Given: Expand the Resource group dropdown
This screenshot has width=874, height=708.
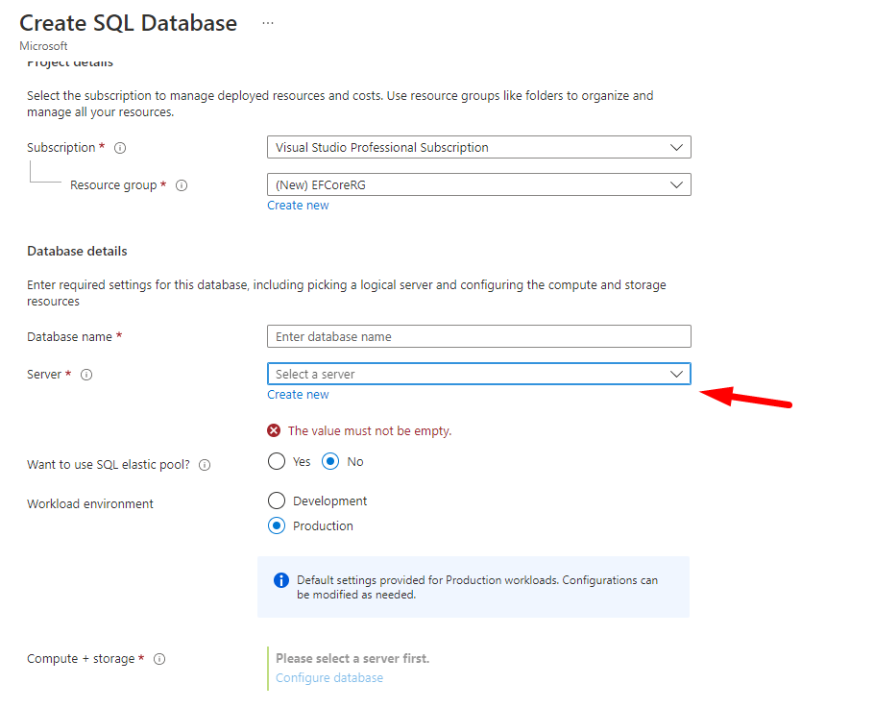Looking at the screenshot, I should 478,184.
